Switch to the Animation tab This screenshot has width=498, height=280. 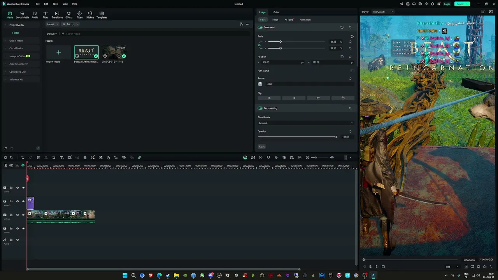click(x=305, y=19)
